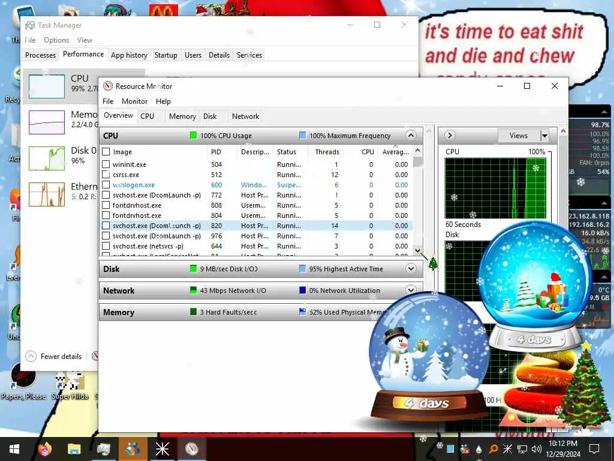This screenshot has width=614, height=461.
Task: Switch to Resource Monitor CPU tab
Action: pos(147,116)
